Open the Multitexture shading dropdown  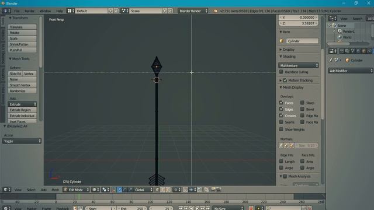(299, 65)
